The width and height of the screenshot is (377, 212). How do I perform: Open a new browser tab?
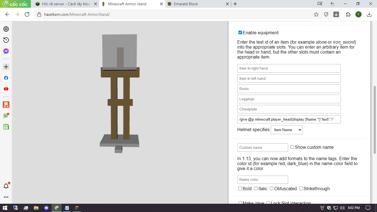(x=235, y=4)
